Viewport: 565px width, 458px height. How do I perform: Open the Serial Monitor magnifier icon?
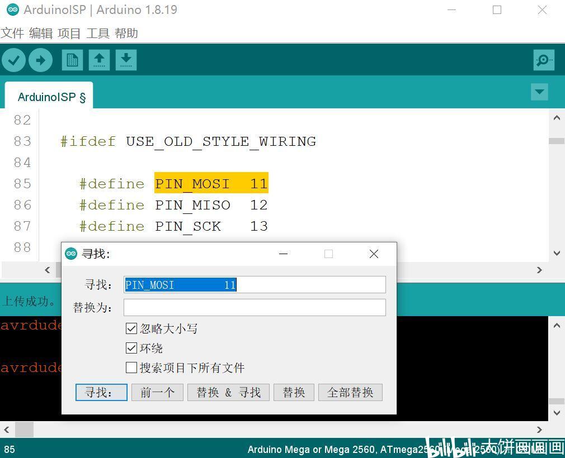[544, 60]
